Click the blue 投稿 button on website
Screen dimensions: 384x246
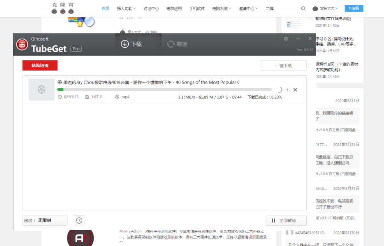coord(354,8)
